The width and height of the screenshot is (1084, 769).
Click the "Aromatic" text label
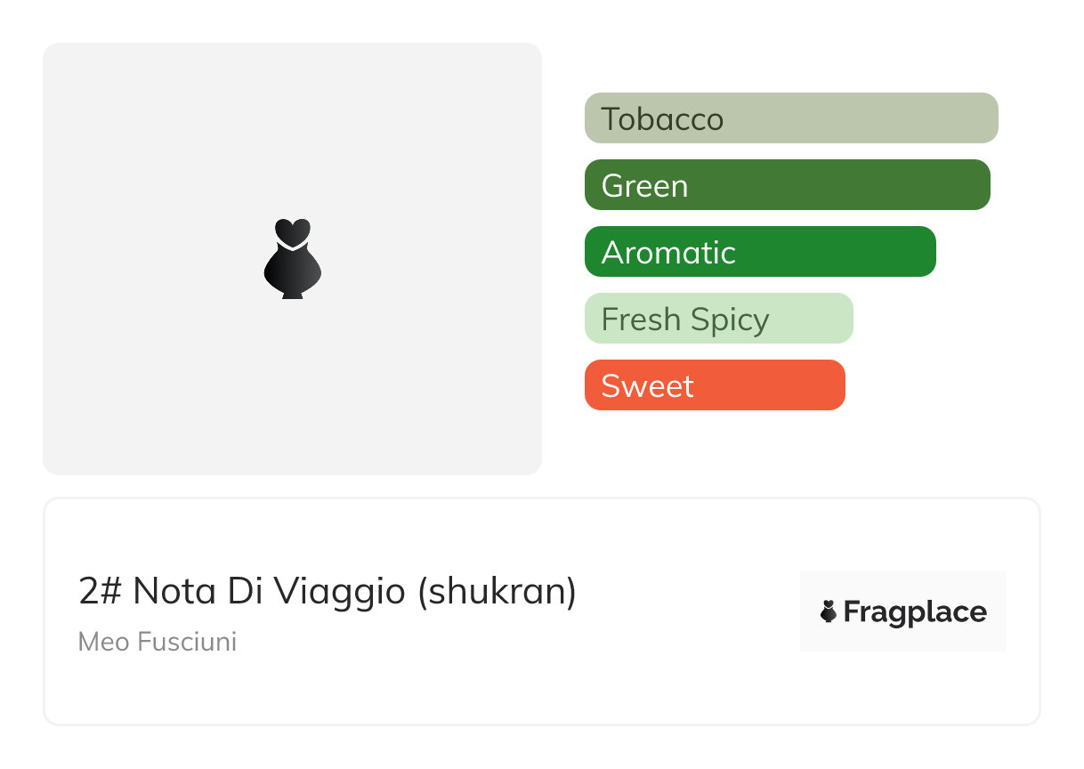coord(668,252)
